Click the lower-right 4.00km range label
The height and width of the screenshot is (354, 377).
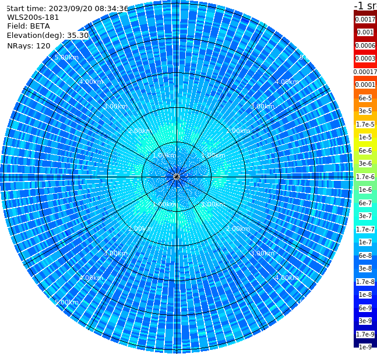tap(287, 278)
